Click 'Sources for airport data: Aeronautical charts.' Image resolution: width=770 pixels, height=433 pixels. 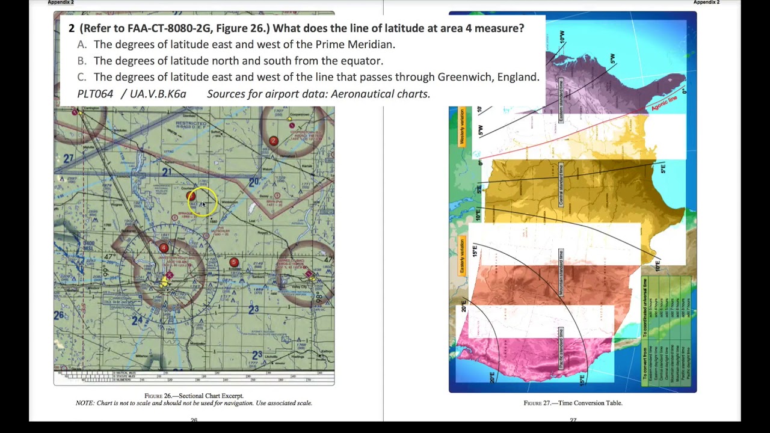tap(319, 94)
